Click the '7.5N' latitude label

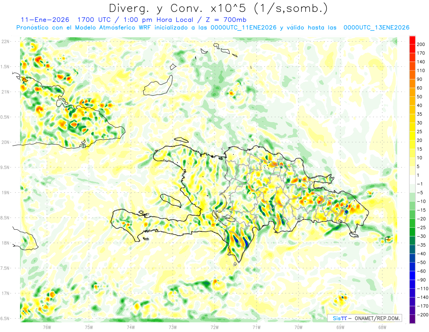5,268
